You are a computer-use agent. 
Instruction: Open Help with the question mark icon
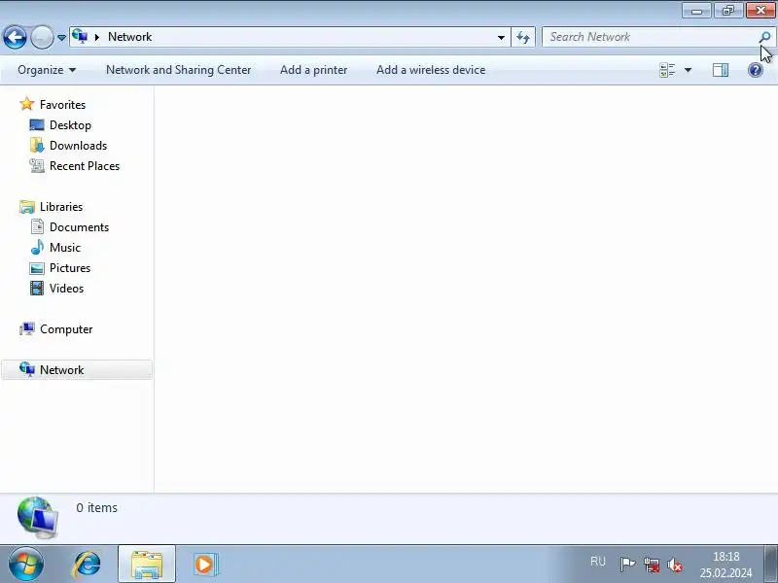pyautogui.click(x=756, y=70)
